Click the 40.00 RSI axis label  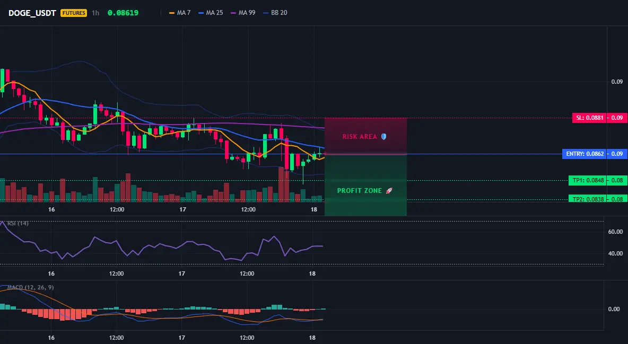pyautogui.click(x=616, y=253)
